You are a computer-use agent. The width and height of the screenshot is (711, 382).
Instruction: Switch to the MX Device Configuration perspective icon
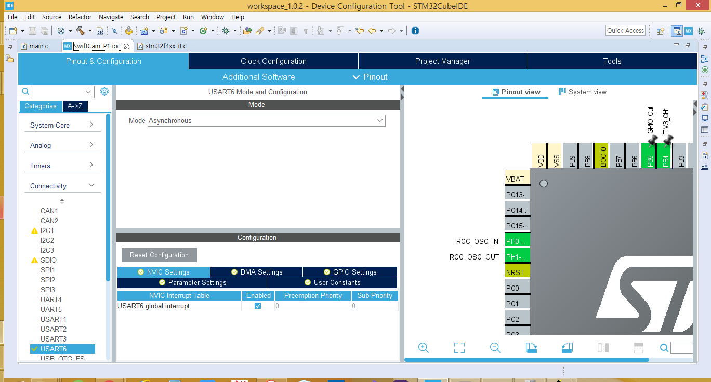(x=688, y=31)
